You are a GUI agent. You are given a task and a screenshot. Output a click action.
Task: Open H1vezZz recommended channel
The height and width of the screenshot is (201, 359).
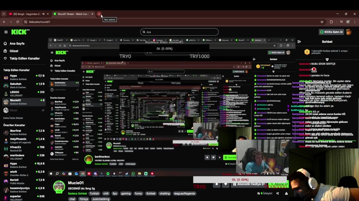coord(24,149)
